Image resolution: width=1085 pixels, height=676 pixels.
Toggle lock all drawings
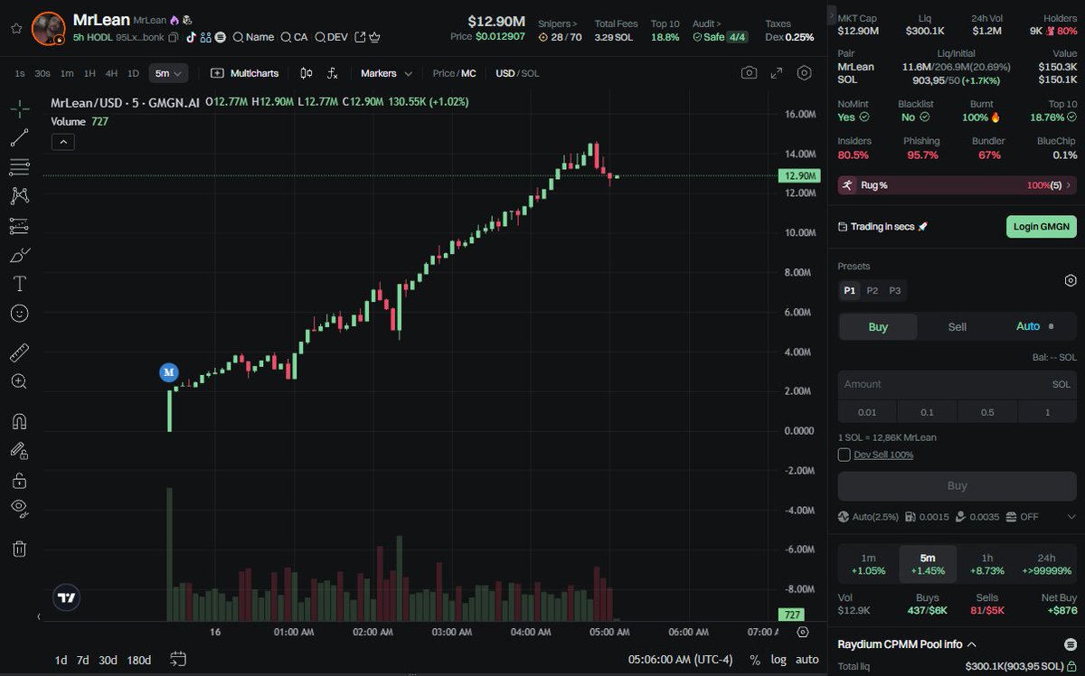pos(20,480)
